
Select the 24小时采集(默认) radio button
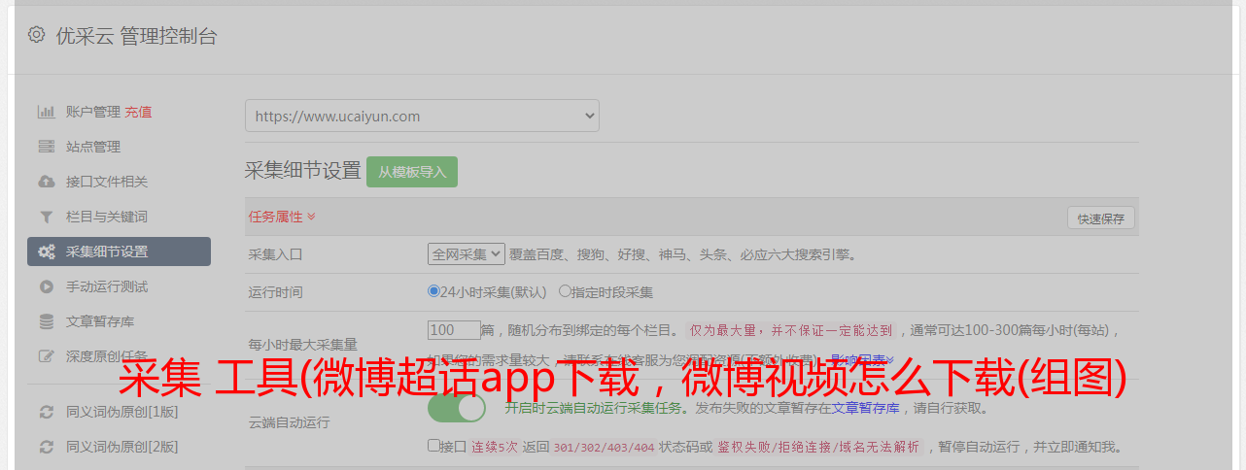433,290
